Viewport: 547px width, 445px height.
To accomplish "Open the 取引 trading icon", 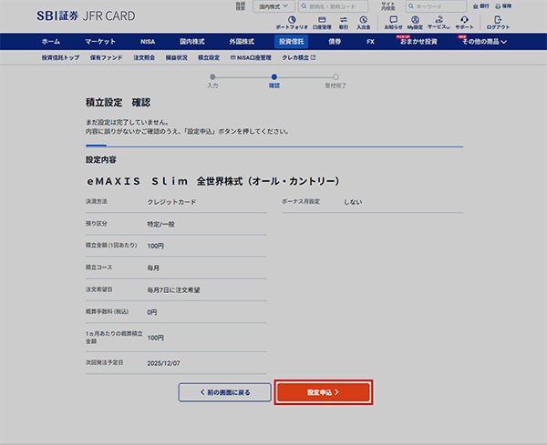I will coord(344,23).
